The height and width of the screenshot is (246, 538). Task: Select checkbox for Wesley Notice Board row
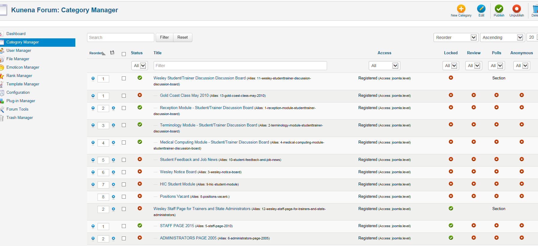click(124, 172)
